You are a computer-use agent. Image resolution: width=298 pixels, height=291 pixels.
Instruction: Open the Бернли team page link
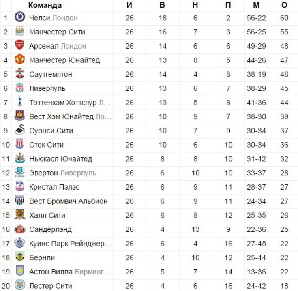(x=42, y=258)
